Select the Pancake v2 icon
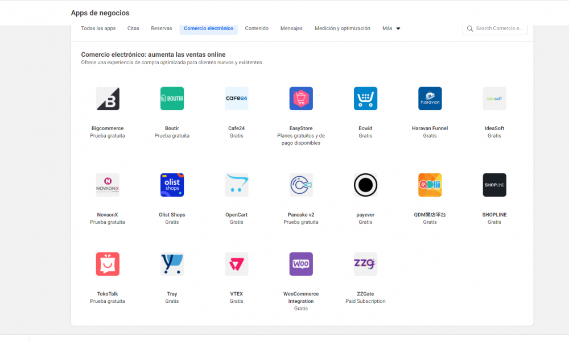Image resolution: width=569 pixels, height=341 pixels. pos(301,185)
